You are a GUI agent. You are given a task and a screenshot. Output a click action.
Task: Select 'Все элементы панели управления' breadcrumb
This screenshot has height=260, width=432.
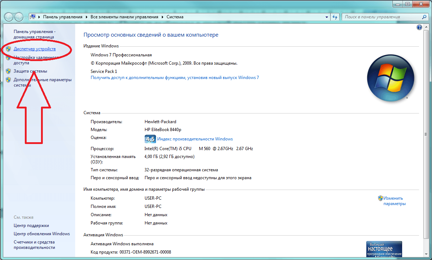pyautogui.click(x=124, y=17)
